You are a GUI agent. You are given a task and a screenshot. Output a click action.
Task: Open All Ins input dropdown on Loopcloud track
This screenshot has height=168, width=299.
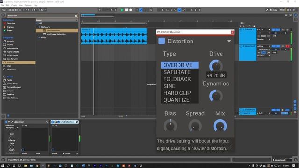263,46
